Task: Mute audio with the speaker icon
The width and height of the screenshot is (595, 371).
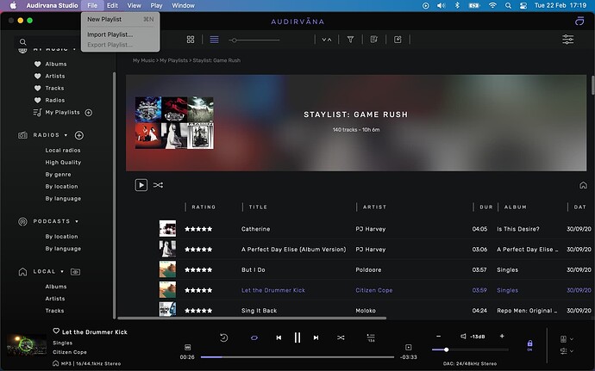Action: tap(463, 336)
